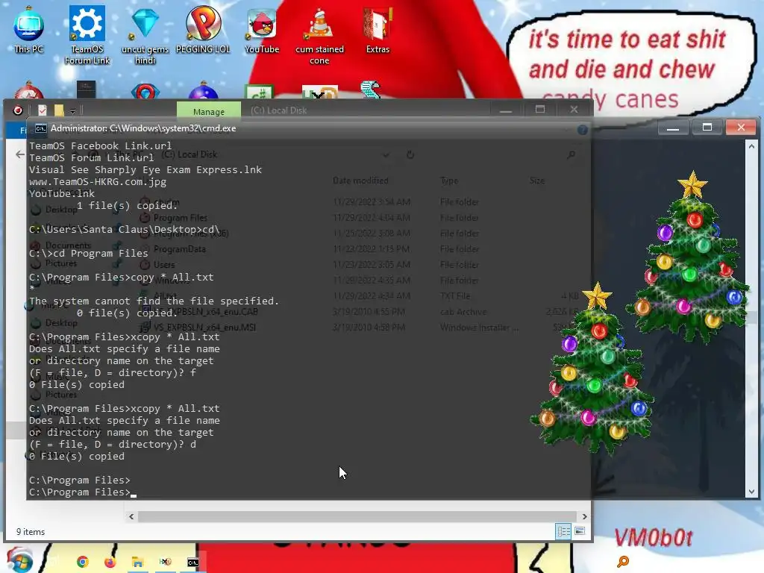Go back using Explorer's back arrow

(19, 154)
